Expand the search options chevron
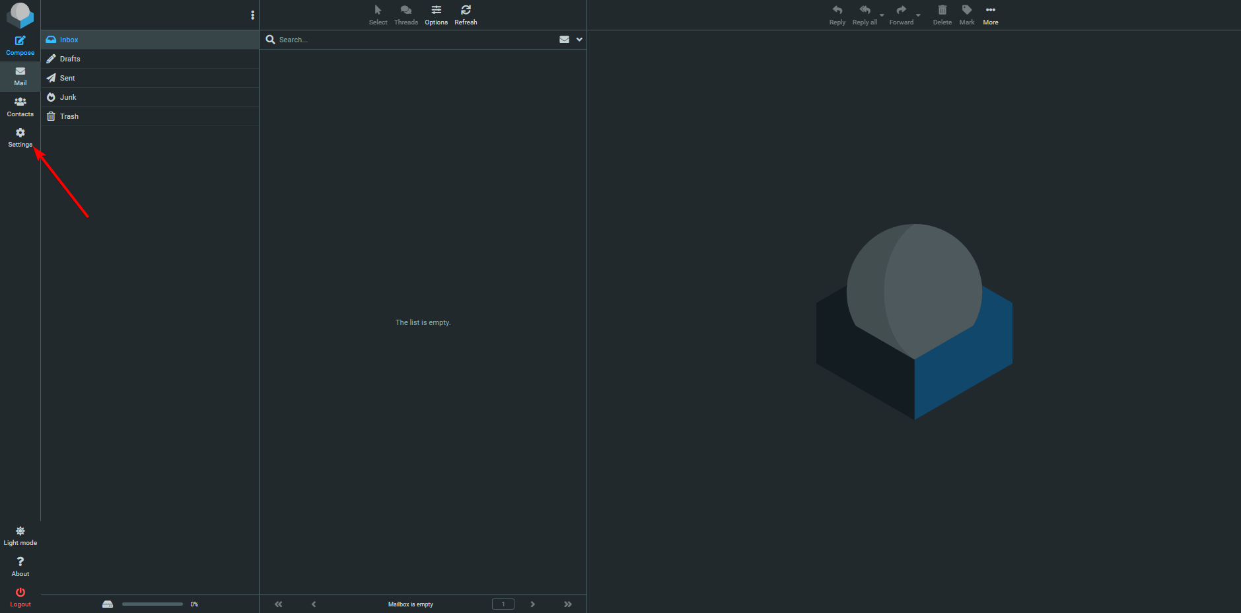Screen dimensions: 1241x613 pos(579,40)
